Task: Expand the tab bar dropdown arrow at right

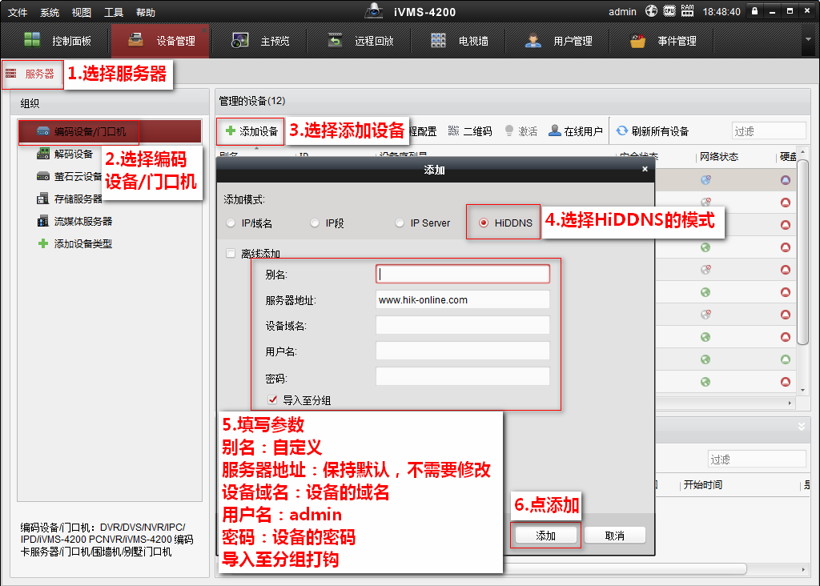Action: 809,39
